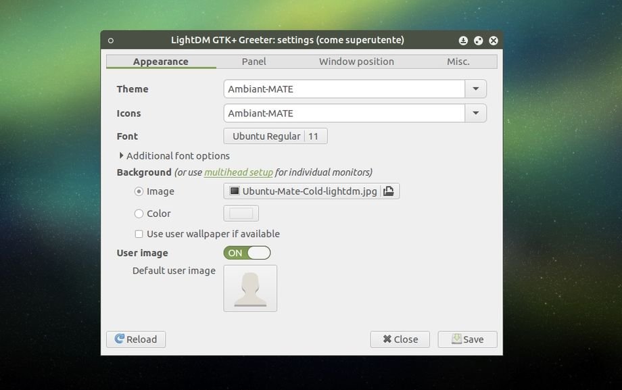The height and width of the screenshot is (390, 622).
Task: Click the Reload button
Action: (136, 339)
